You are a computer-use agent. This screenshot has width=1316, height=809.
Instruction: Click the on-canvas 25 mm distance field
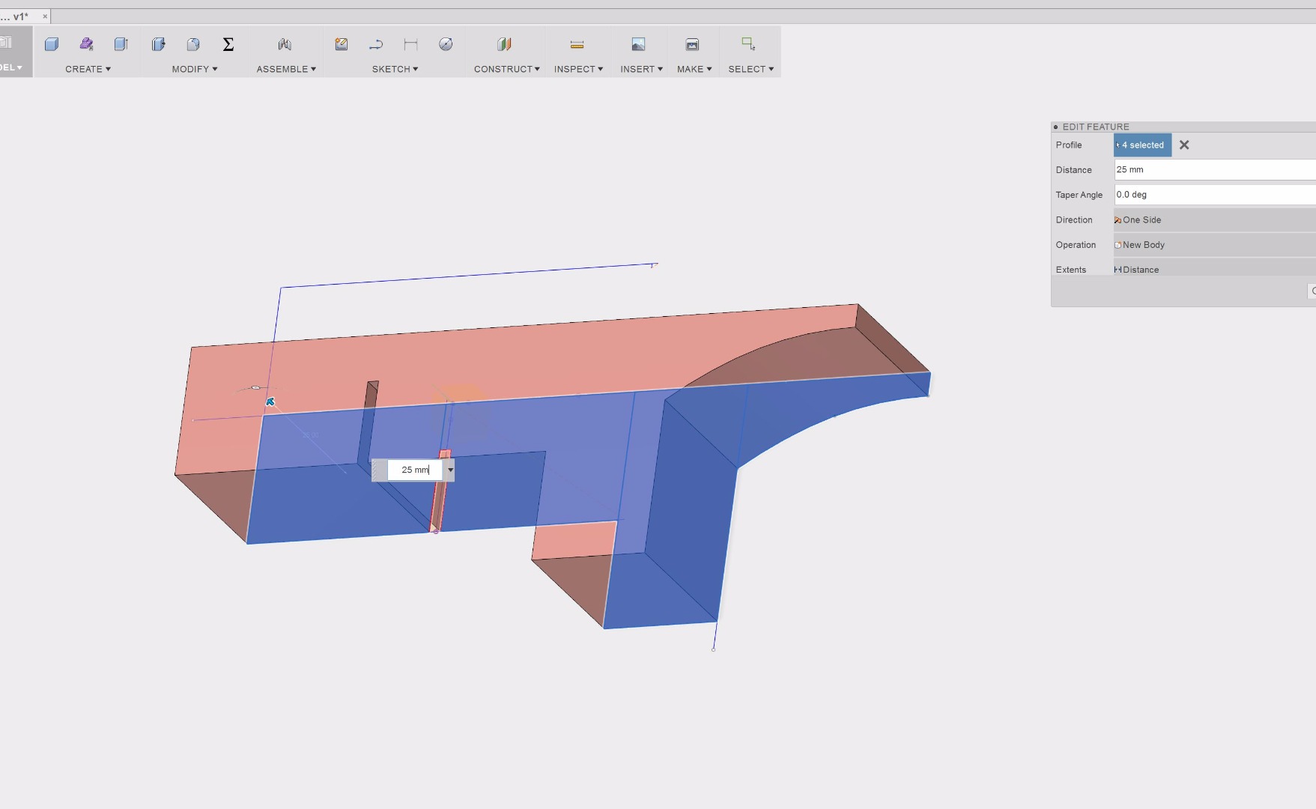click(414, 470)
